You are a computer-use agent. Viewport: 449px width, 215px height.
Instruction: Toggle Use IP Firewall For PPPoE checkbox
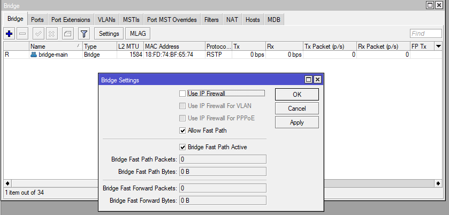[182, 118]
